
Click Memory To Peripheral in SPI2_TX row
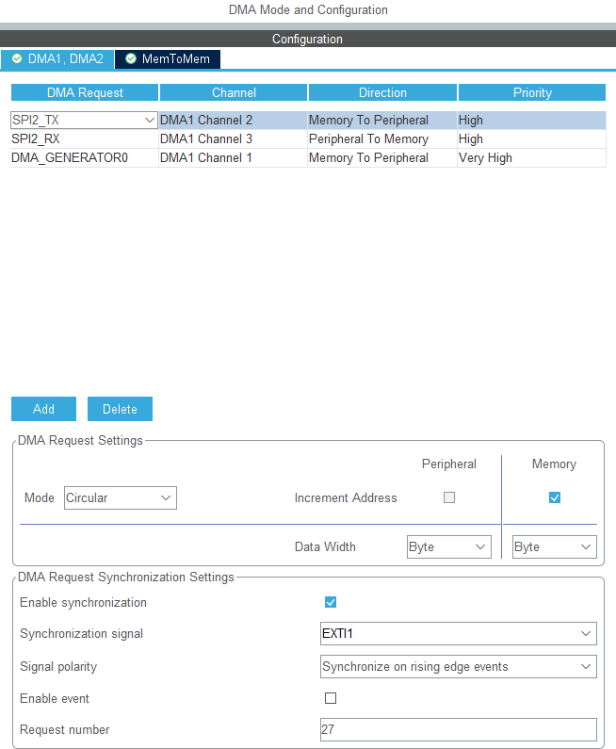(x=382, y=120)
